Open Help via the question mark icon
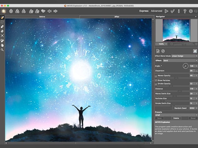Viewport: 198px width, 148px height. pyautogui.click(x=184, y=11)
